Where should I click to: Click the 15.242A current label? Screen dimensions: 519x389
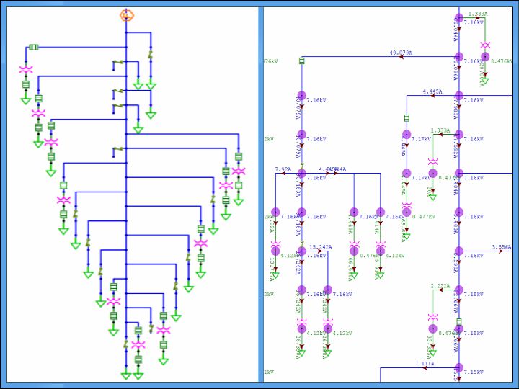click(320, 247)
